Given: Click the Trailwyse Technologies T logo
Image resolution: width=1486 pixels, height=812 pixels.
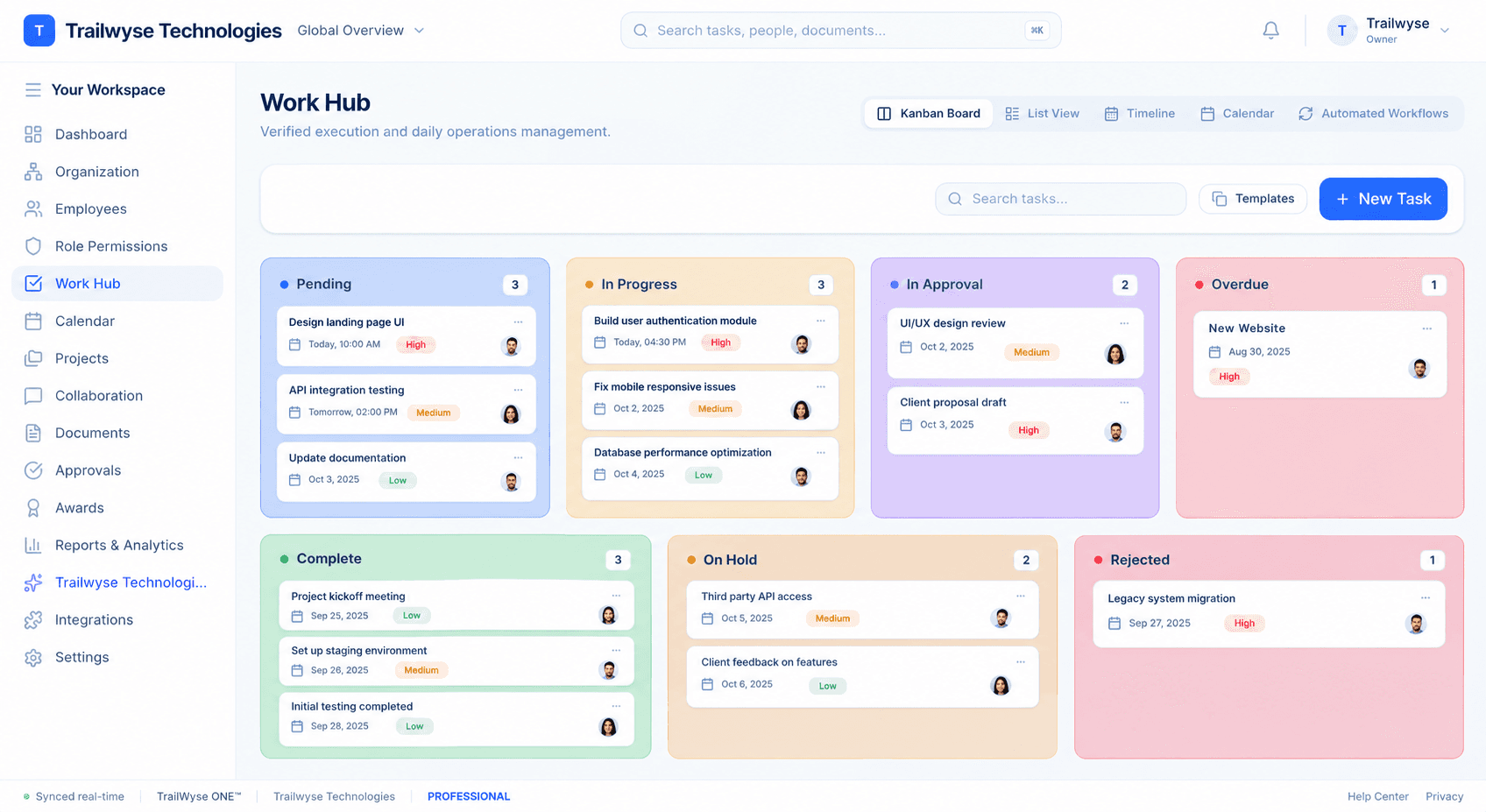Looking at the screenshot, I should click(x=39, y=31).
